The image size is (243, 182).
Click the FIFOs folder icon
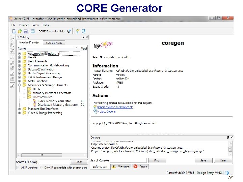point(29,89)
